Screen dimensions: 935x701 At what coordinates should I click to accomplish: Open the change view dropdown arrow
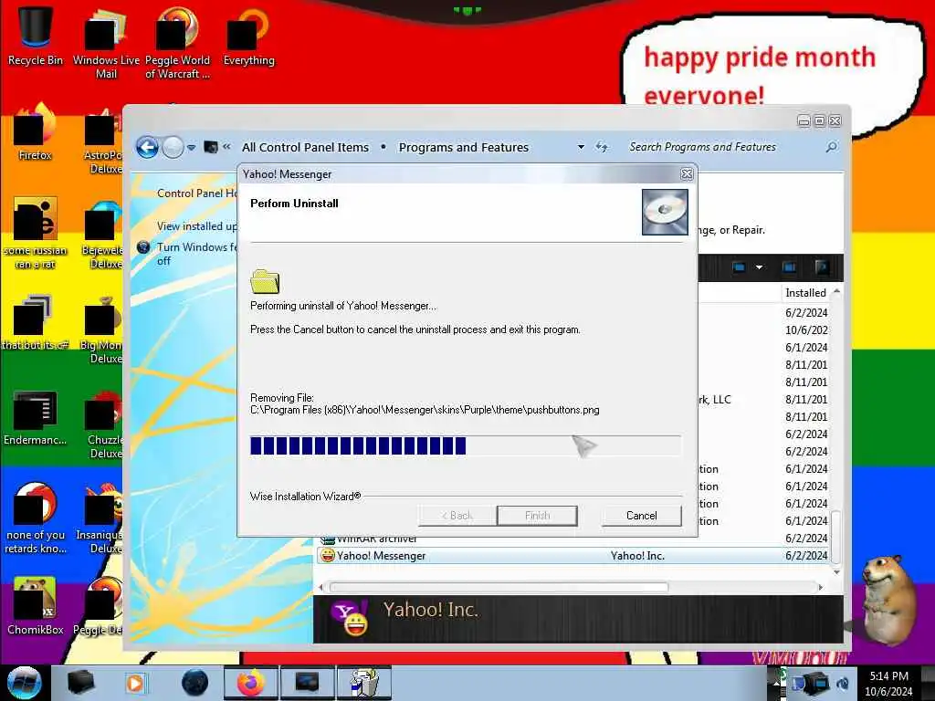tap(759, 267)
